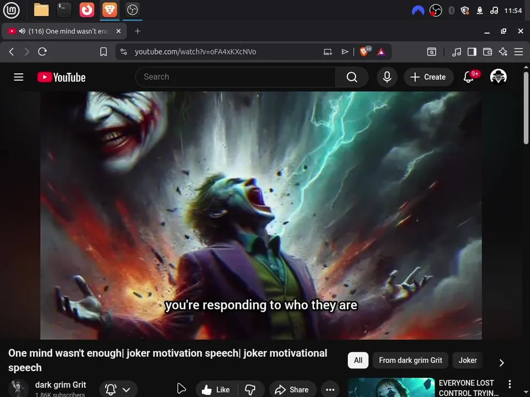The height and width of the screenshot is (397, 530).
Task: Click the send/share arrow in address bar
Action: click(x=344, y=52)
